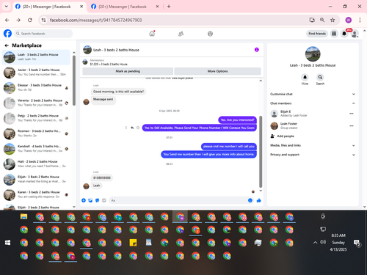Click the Facebook logo icon
Screen dimensions: 367x275
7,34
